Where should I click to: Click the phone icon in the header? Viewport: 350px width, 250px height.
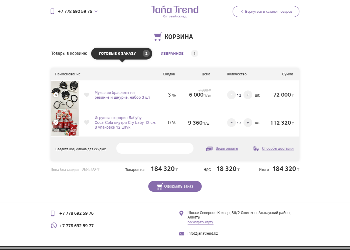[52, 11]
